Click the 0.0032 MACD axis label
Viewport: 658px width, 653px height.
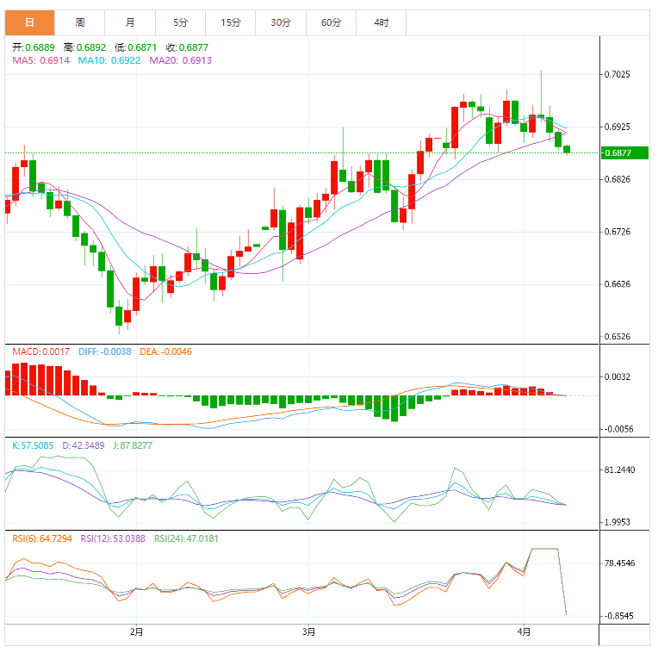coord(617,376)
